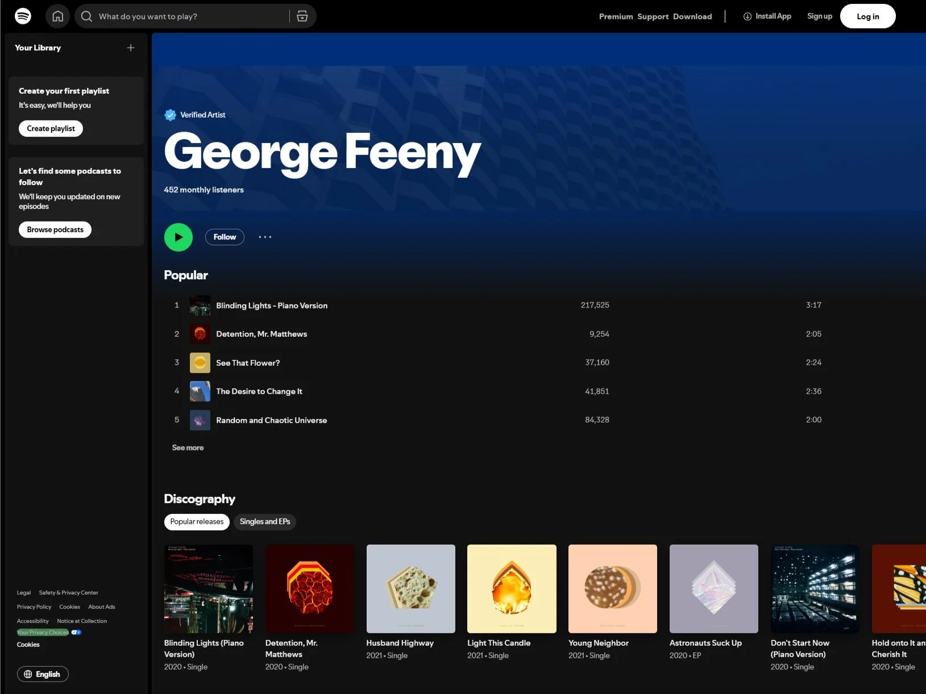Open Safety & Privacy Center link
Screen dimensions: 926x694
69,592
